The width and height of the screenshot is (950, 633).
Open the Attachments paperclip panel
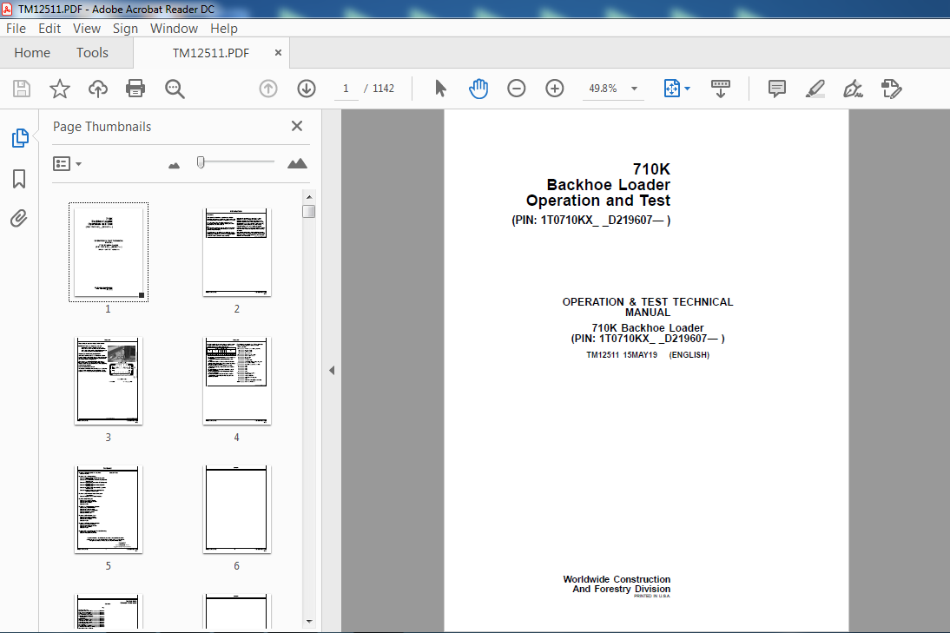click(19, 218)
